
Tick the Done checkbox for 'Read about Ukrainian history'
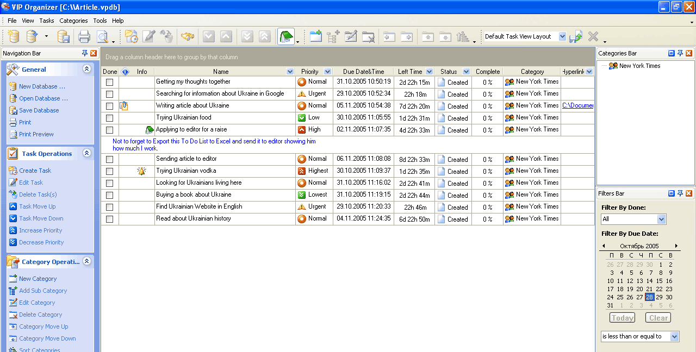(x=110, y=219)
